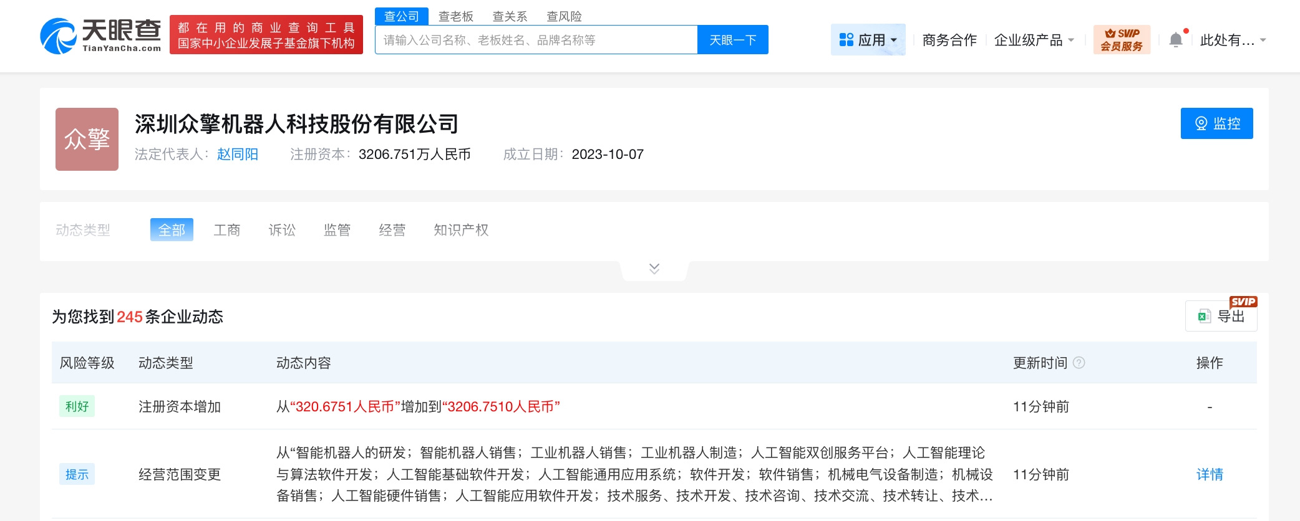Switch to the 查公司 search tab
This screenshot has height=521, width=1300.
tap(402, 16)
